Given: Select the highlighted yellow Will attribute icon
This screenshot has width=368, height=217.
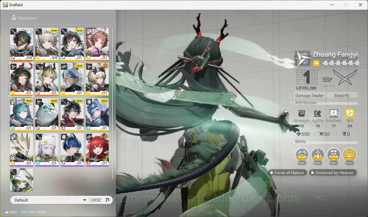Looking at the screenshot, I should pyautogui.click(x=350, y=113).
